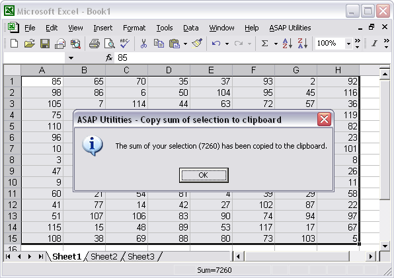Image resolution: width=394 pixels, height=278 pixels.
Task: Select the Format Painter brush icon
Action: point(197,44)
